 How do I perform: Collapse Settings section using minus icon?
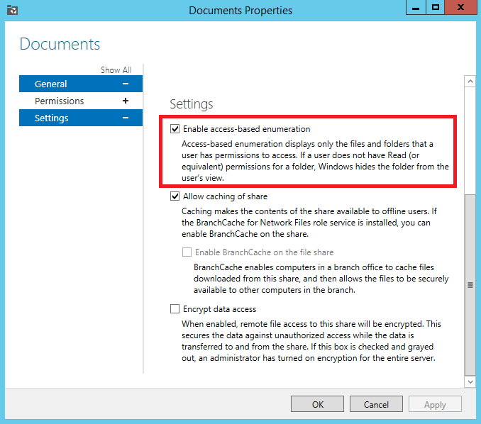(x=126, y=118)
